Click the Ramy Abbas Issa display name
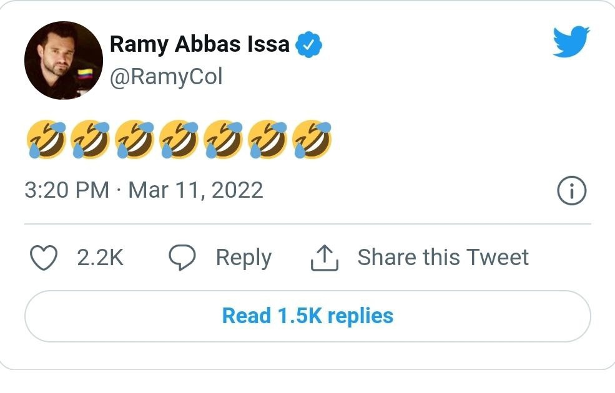Image resolution: width=615 pixels, height=393 pixels. tap(199, 44)
